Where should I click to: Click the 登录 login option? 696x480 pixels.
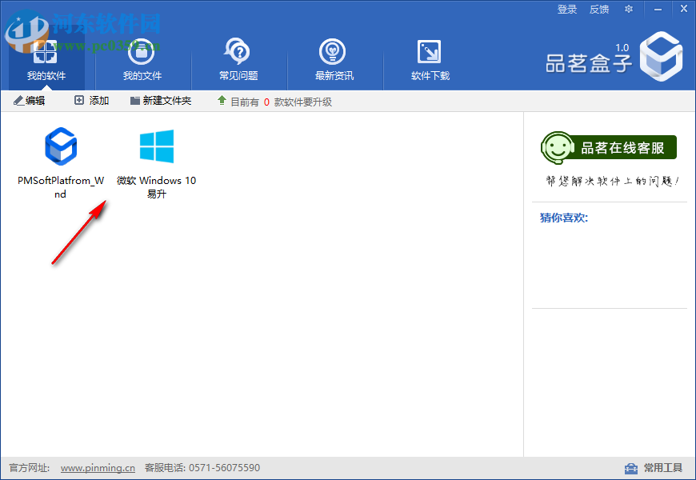(x=566, y=9)
